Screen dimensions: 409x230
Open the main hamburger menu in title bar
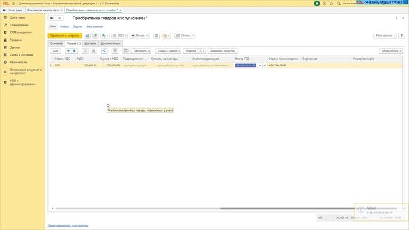pos(13,3)
